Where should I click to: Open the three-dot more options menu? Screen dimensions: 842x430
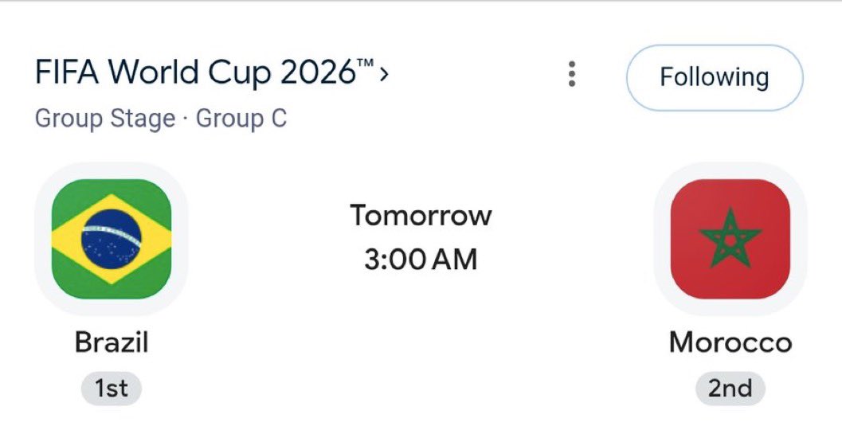click(x=572, y=74)
